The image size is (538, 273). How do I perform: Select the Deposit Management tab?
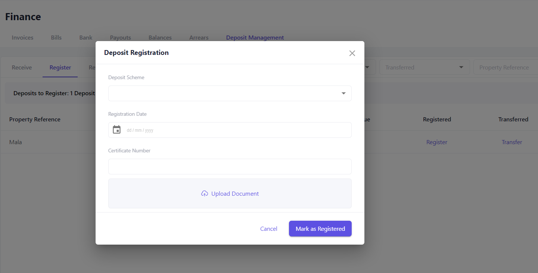coord(255,37)
